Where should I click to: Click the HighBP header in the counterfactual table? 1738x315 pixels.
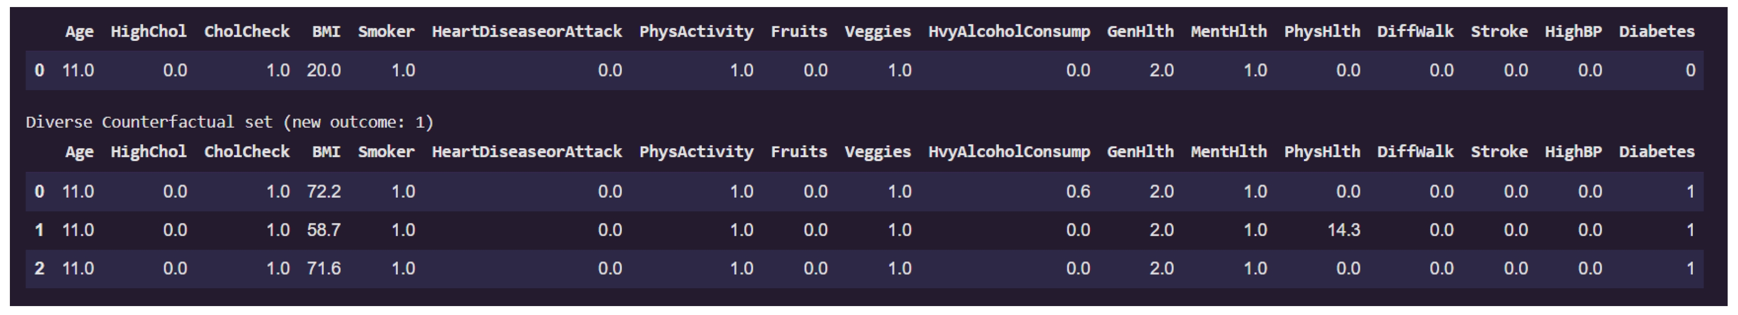point(1573,152)
